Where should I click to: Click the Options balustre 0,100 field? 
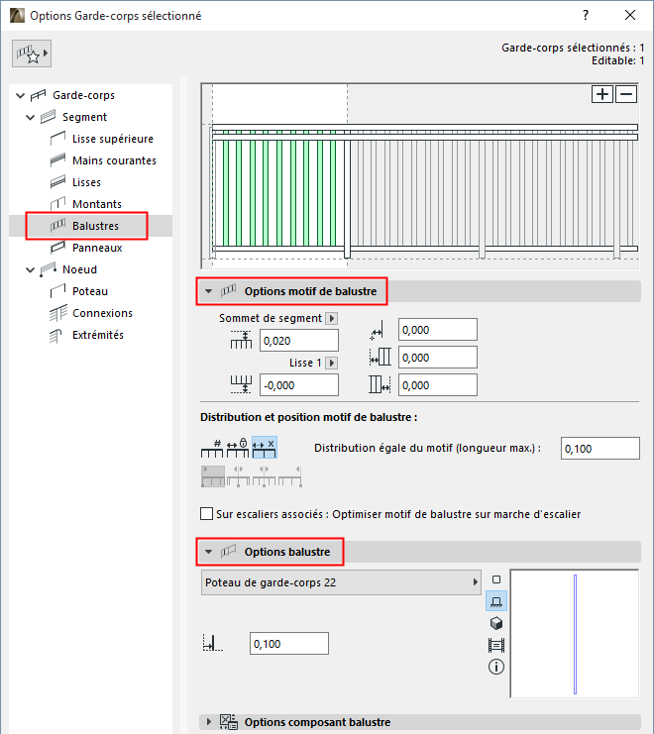pyautogui.click(x=288, y=644)
